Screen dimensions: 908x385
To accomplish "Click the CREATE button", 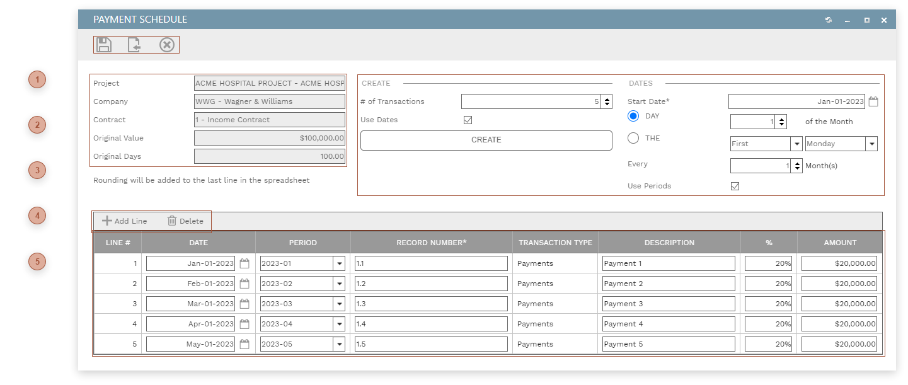I will (486, 140).
